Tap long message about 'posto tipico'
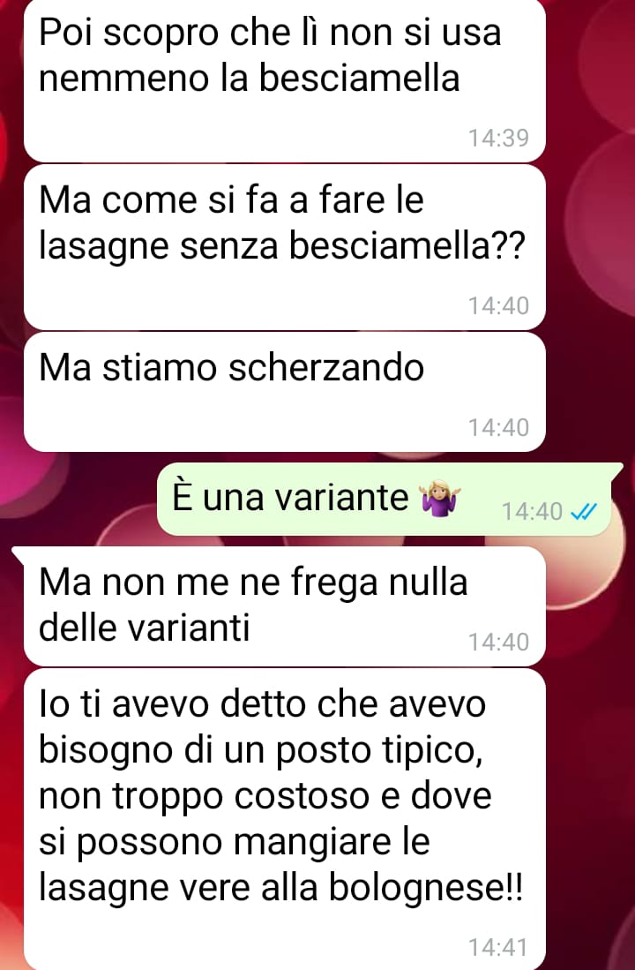The image size is (635, 970). click(x=284, y=819)
